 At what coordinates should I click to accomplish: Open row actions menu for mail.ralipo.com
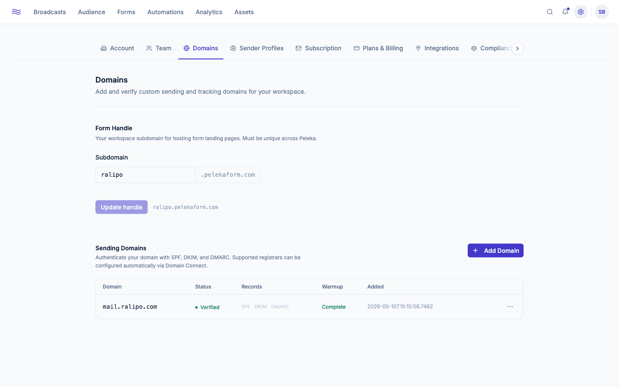pos(510,307)
